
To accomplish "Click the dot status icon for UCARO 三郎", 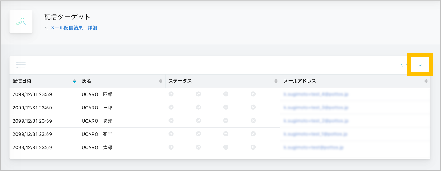I will pos(171,107).
